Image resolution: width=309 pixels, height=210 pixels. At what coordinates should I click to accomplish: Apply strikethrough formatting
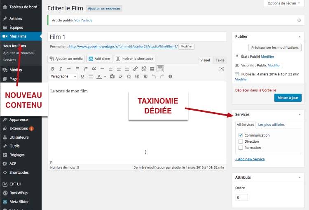coord(69,68)
